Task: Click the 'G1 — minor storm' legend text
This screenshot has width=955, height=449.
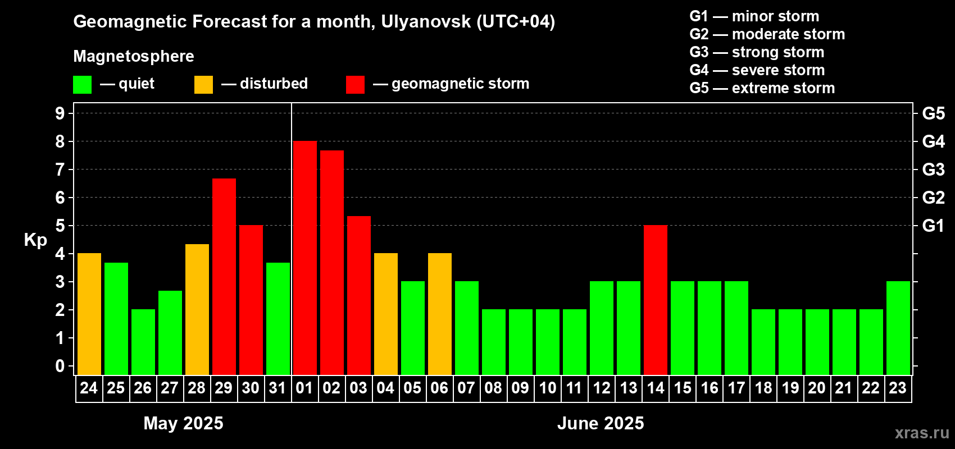Action: coord(754,16)
